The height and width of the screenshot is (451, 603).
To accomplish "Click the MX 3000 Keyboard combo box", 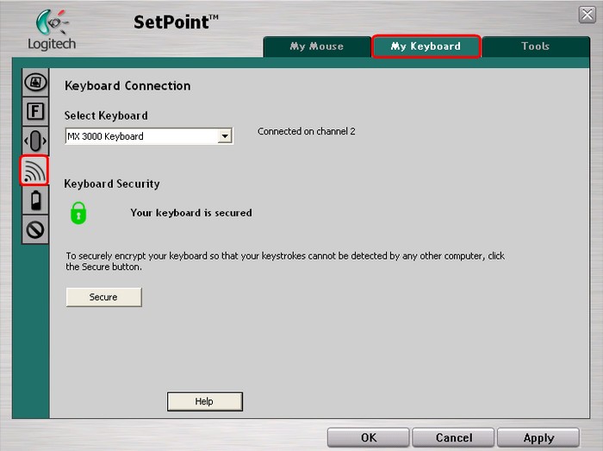I will pyautogui.click(x=141, y=136).
